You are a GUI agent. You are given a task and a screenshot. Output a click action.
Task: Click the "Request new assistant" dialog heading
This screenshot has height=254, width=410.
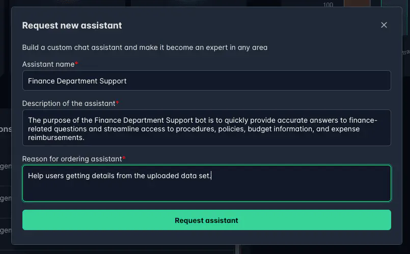(72, 25)
